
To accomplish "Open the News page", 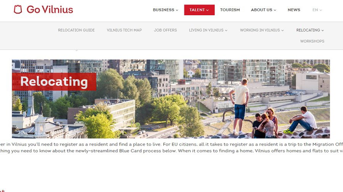I will (294, 10).
